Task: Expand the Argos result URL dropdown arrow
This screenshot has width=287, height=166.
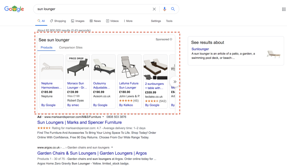Action: [x=112, y=148]
